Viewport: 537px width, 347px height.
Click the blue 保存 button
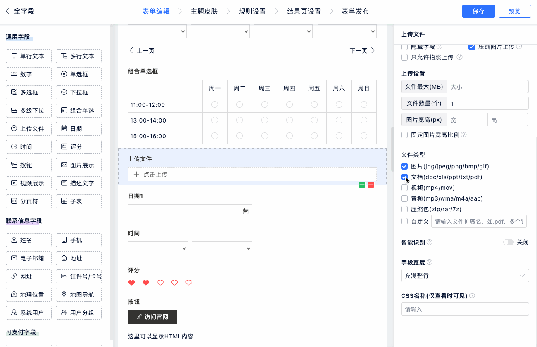pyautogui.click(x=478, y=12)
